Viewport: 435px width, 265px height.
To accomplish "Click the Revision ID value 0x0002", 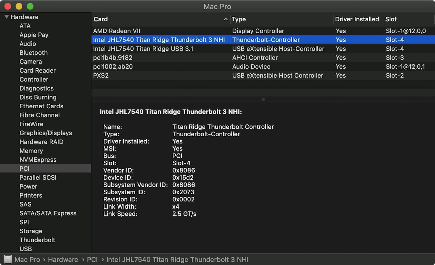I will point(184,199).
